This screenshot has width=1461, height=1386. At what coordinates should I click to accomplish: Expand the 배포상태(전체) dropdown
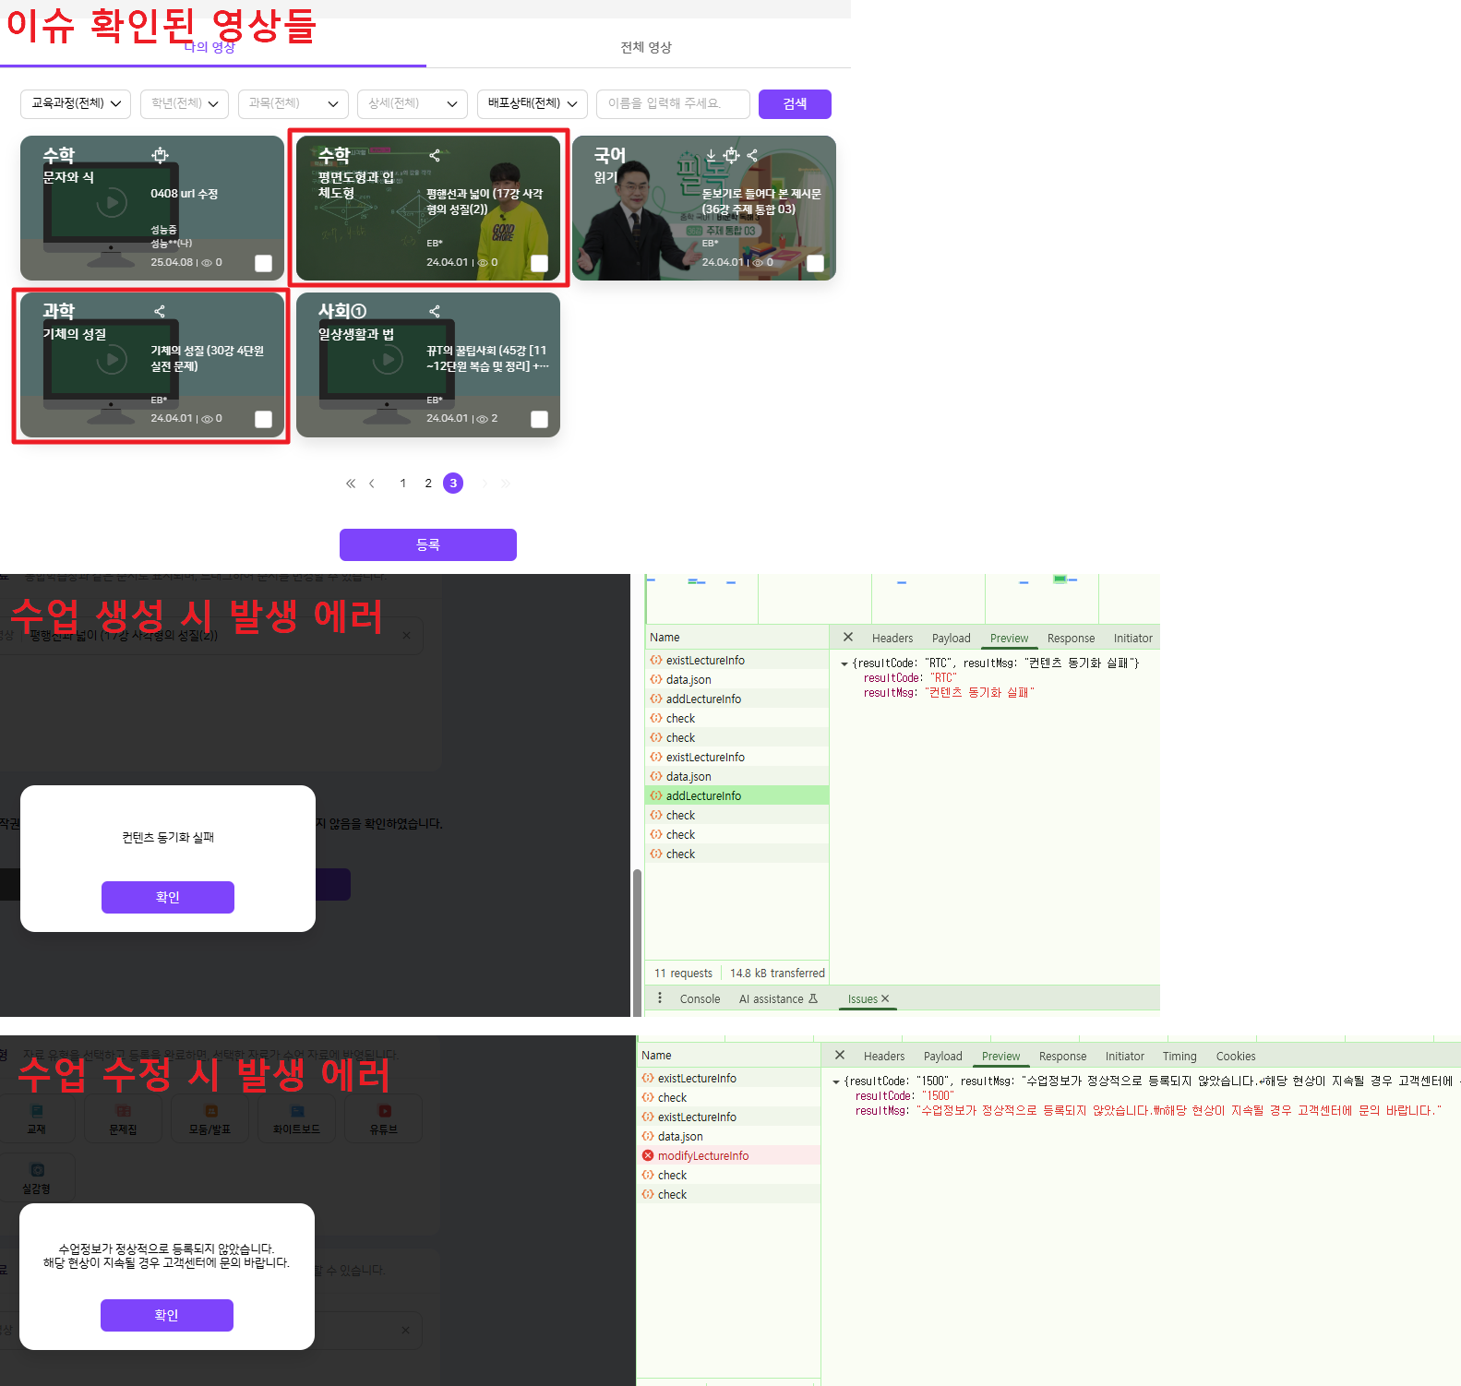[x=533, y=104]
